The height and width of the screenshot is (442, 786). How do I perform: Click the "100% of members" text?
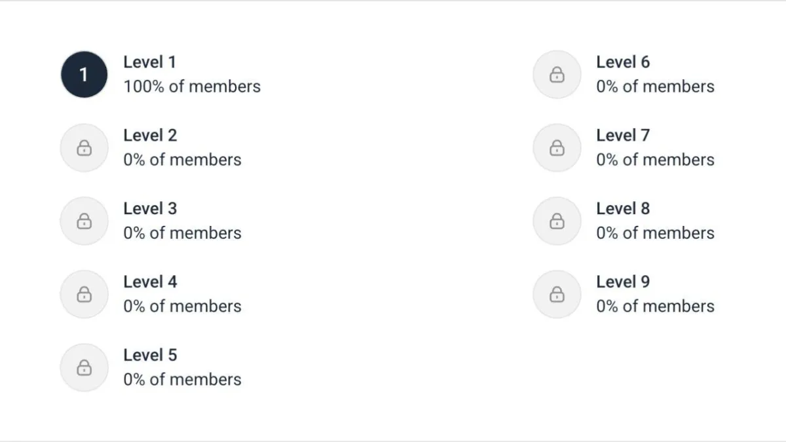(x=192, y=86)
